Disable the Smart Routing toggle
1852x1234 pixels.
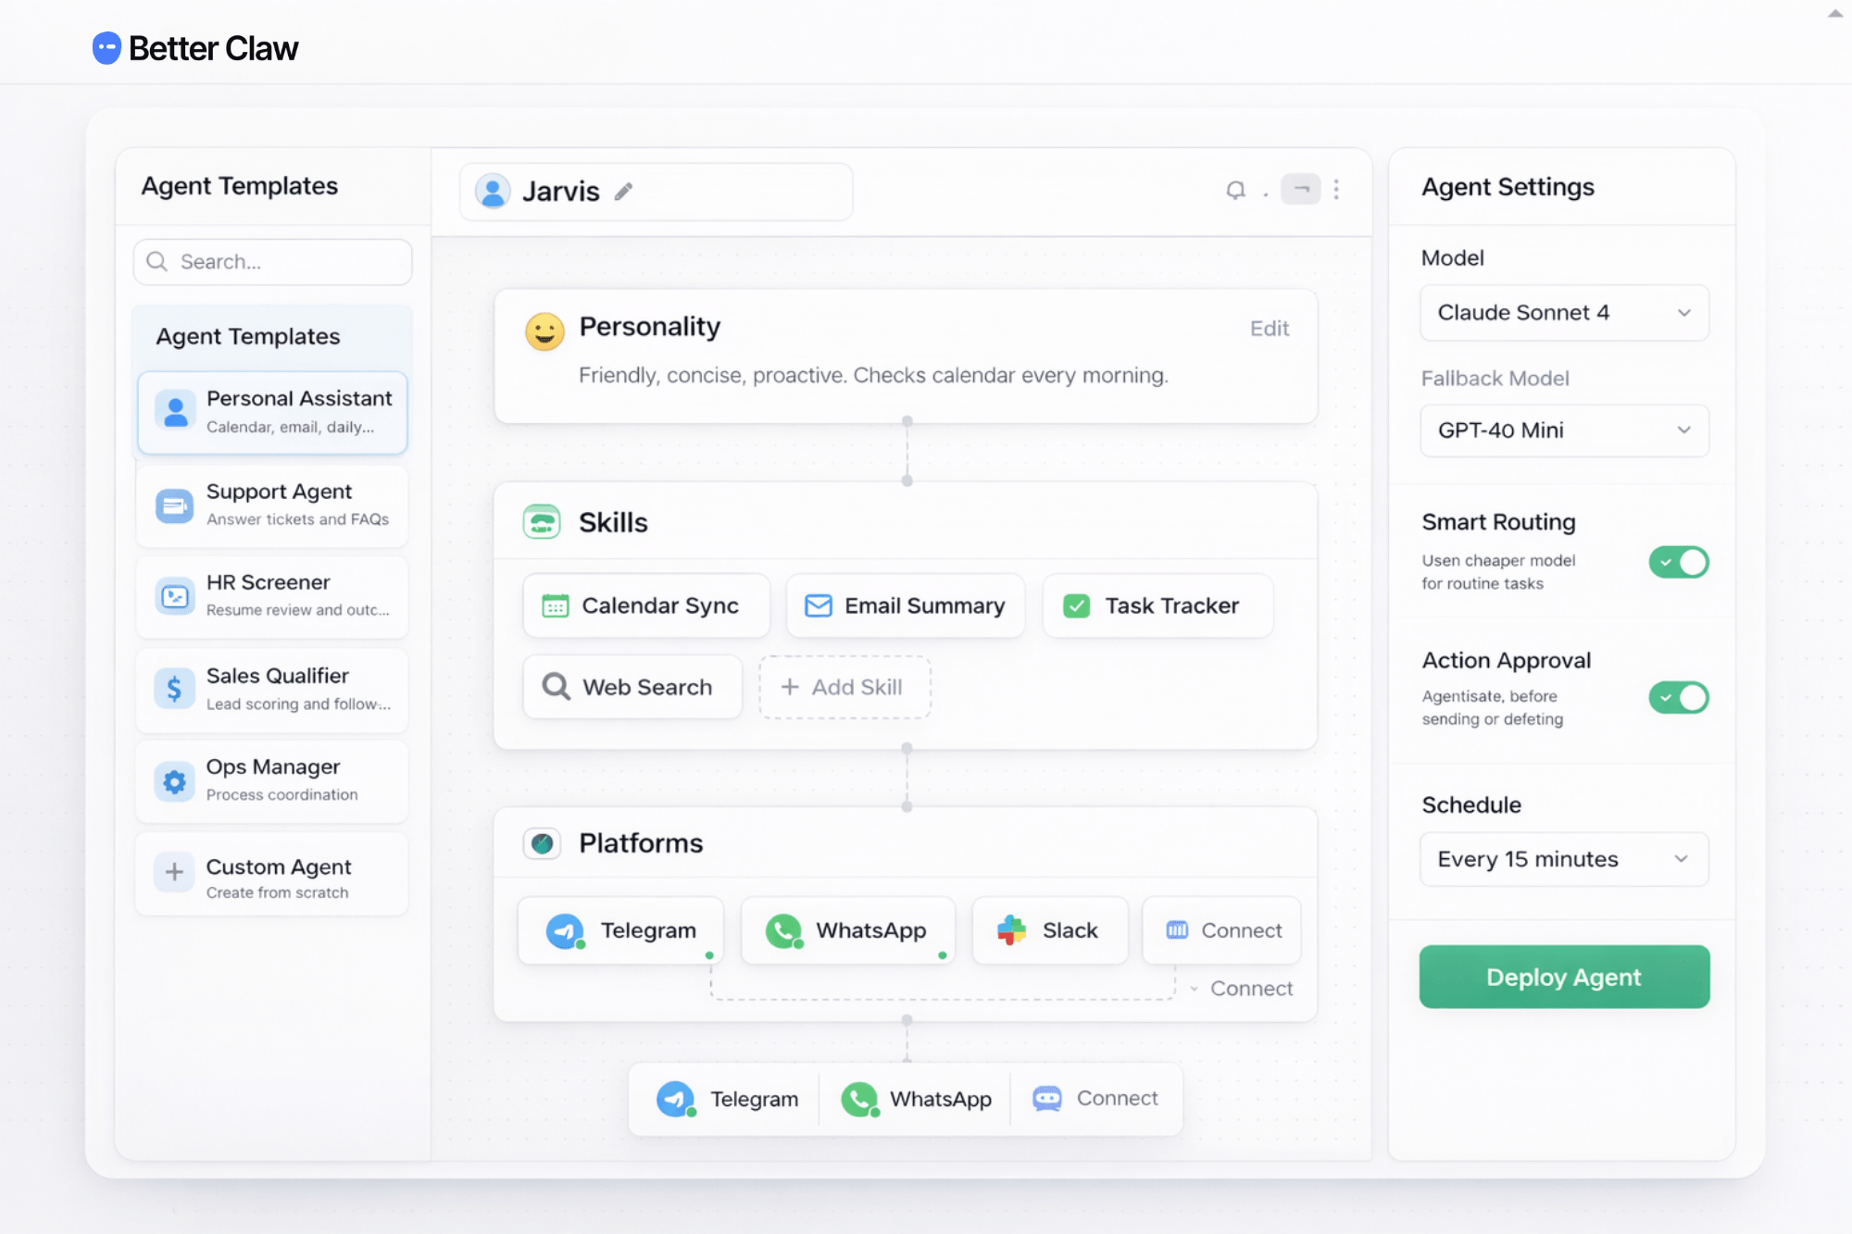(x=1678, y=562)
